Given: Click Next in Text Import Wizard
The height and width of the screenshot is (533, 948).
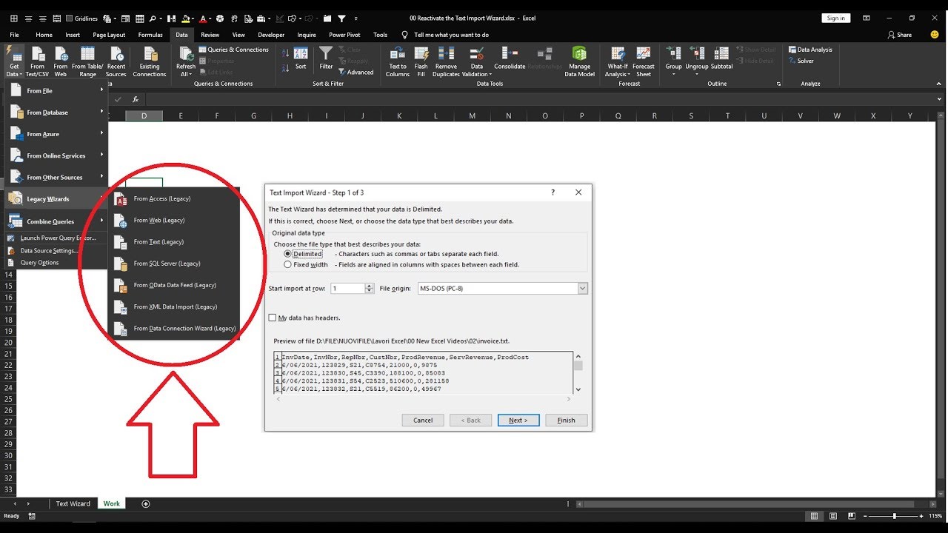Looking at the screenshot, I should (518, 420).
